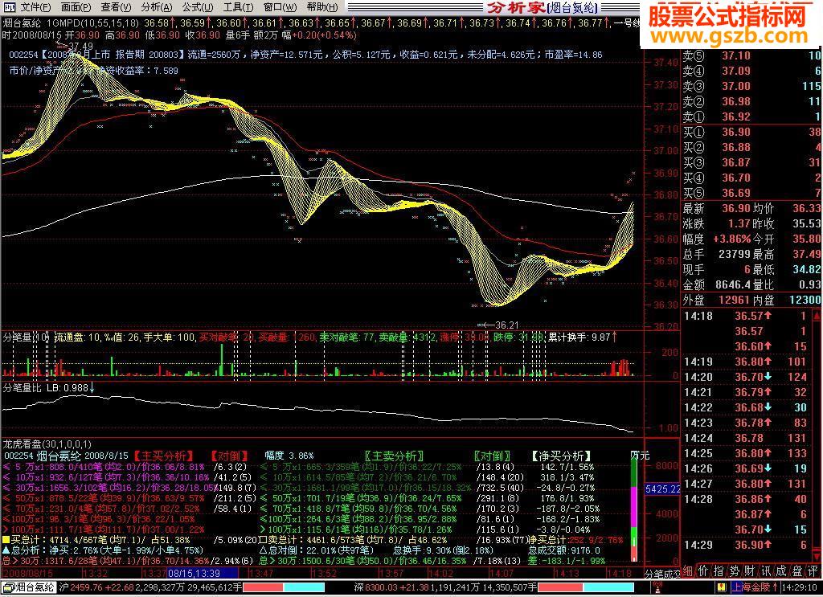Screen dimensions: 823x597
Task: Click the 卖⑤ 37.10 order row
Action: [x=751, y=55]
